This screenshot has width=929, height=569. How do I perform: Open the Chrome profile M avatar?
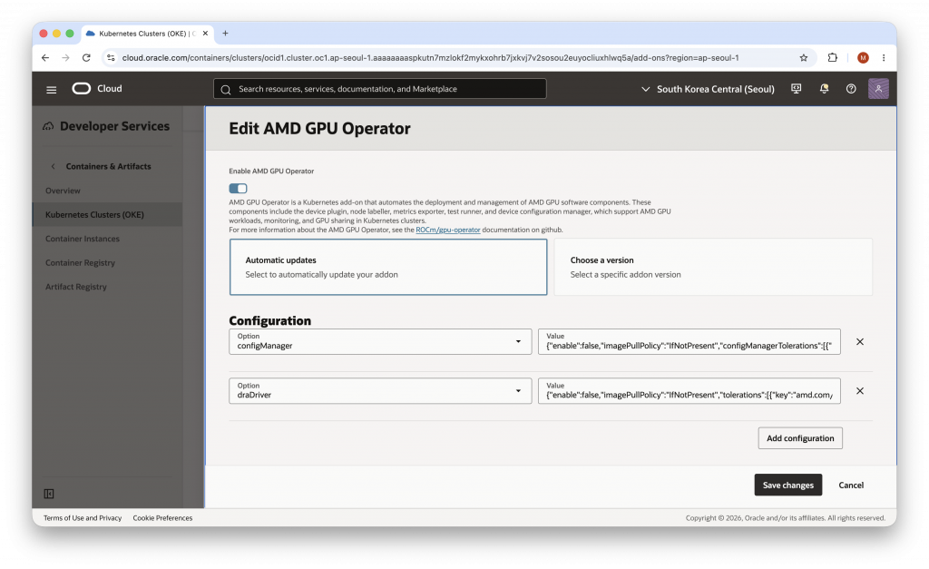click(863, 57)
